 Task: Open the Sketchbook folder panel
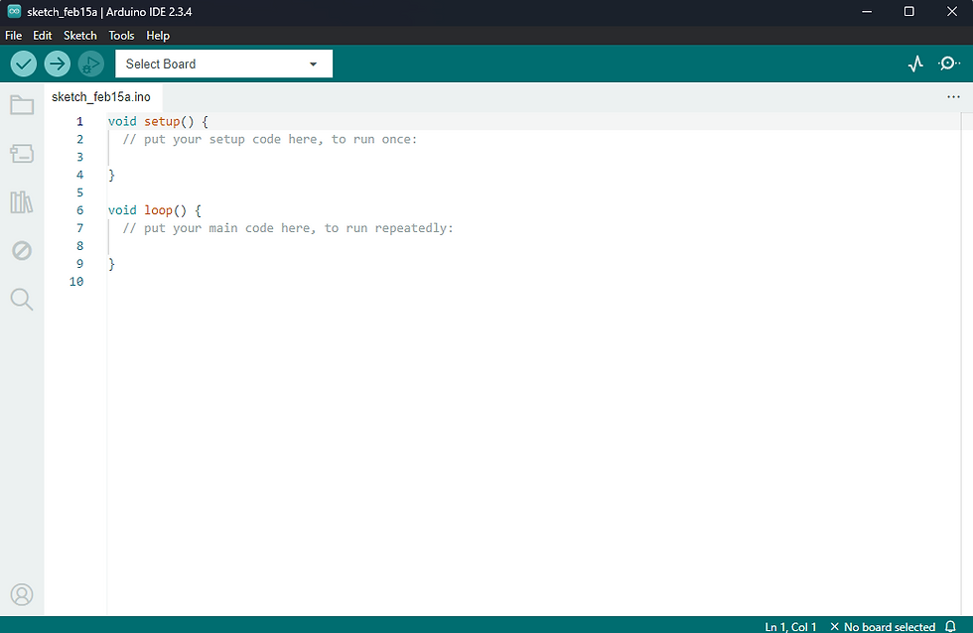coord(22,105)
